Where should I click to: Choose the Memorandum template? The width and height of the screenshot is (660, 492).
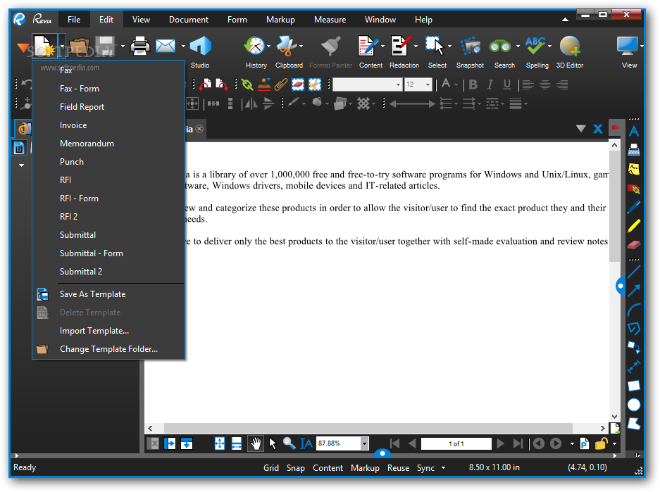coord(108,144)
